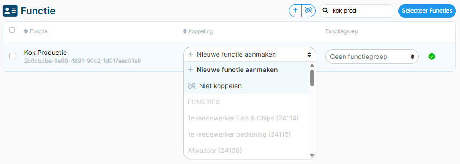The height and width of the screenshot is (164, 460).
Task: Open the Geen functiegroep dropdown
Action: (372, 57)
